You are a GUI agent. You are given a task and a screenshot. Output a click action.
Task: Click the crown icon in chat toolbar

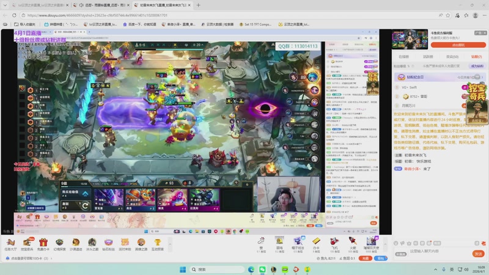pyautogui.click(x=409, y=243)
